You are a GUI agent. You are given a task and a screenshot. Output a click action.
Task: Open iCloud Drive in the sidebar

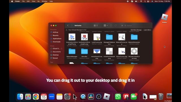coord(56,48)
